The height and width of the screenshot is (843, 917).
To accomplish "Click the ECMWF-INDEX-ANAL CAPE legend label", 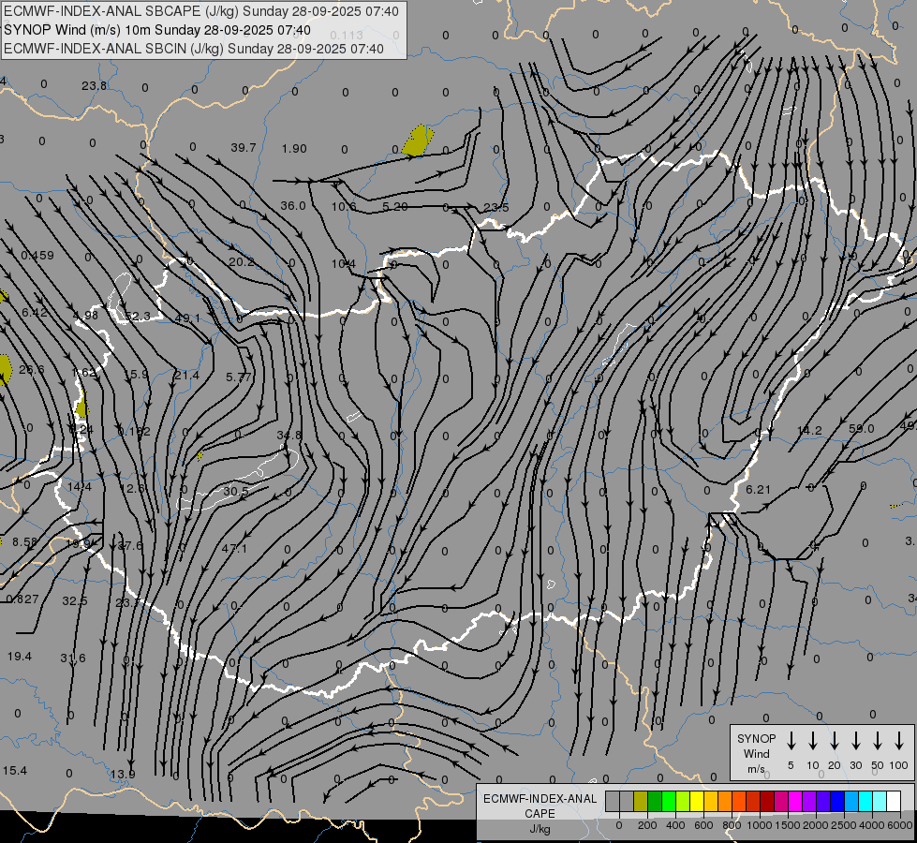I will [540, 806].
